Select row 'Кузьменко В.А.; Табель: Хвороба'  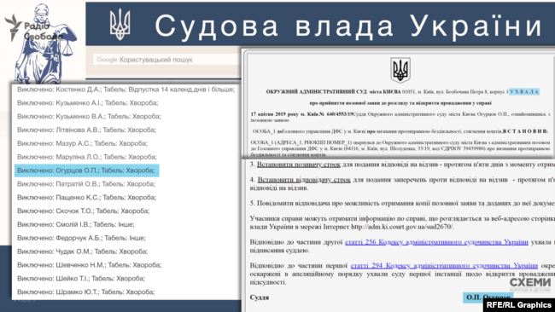tap(89, 116)
